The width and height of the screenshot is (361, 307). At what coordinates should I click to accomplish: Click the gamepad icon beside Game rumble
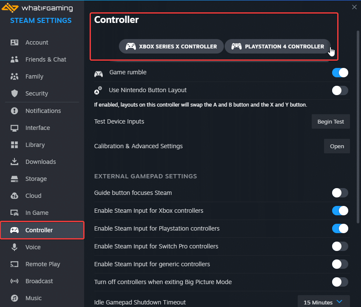99,74
